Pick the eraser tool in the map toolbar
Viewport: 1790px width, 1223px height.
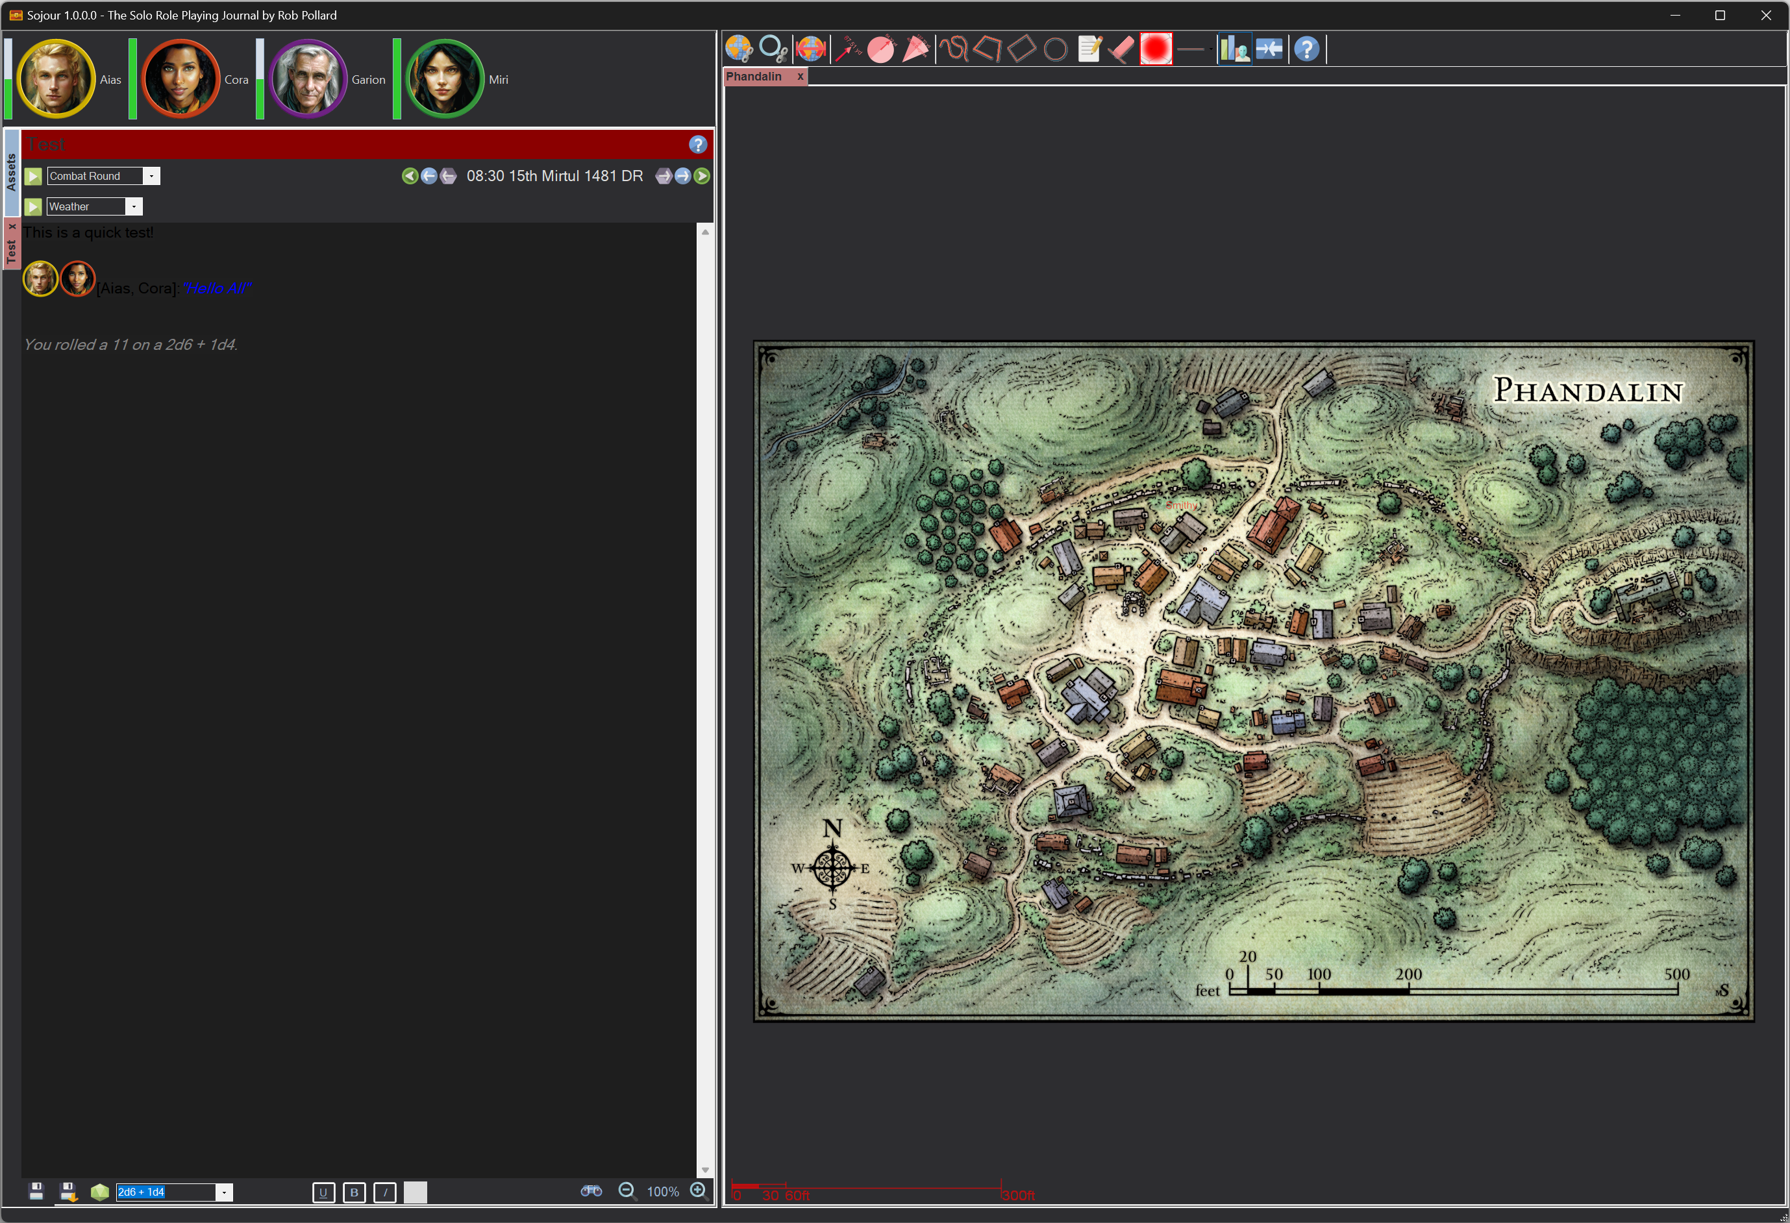click(1121, 49)
